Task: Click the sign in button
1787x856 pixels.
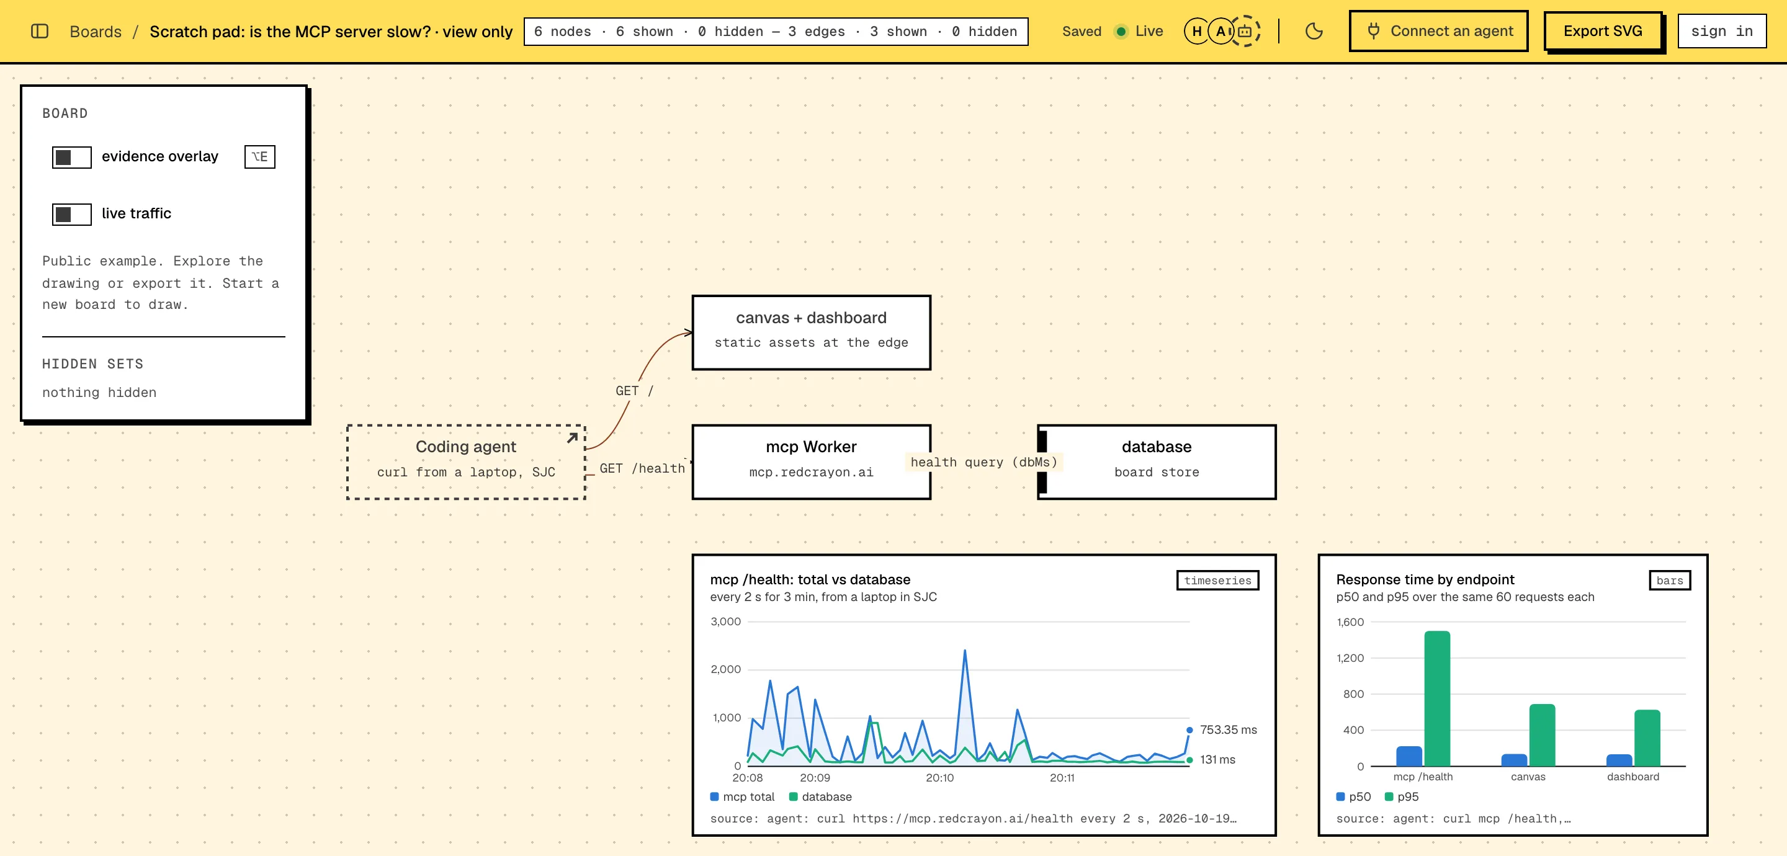Action: tap(1721, 31)
